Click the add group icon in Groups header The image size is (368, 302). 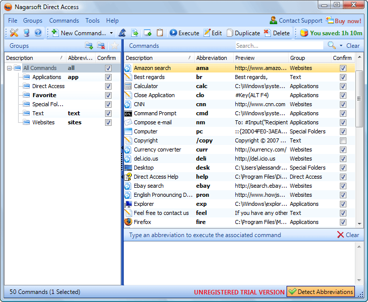pos(89,46)
